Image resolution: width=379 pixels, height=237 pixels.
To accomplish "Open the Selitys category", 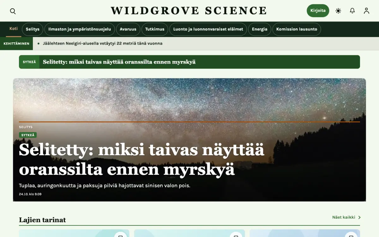I will click(x=33, y=29).
